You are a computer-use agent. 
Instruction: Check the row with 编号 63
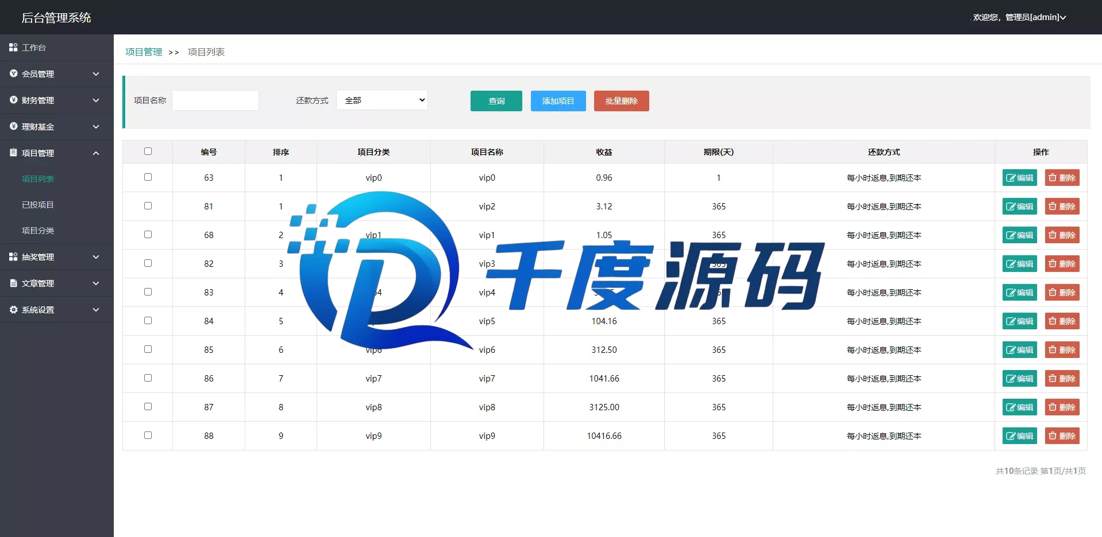[148, 177]
